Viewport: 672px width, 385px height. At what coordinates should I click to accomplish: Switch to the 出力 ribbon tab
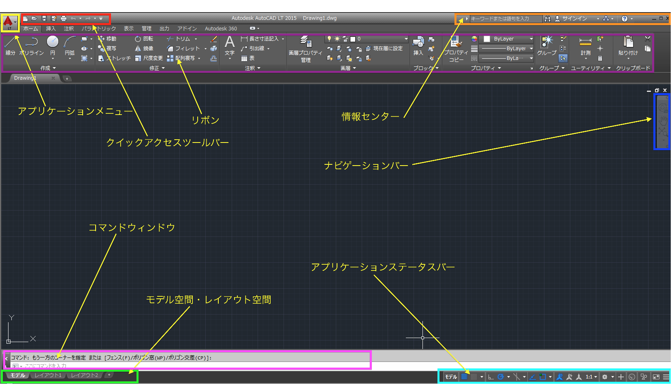click(x=164, y=29)
